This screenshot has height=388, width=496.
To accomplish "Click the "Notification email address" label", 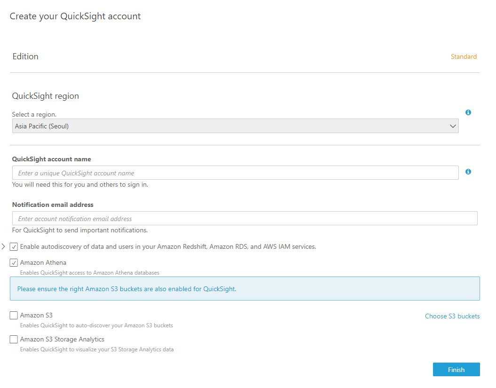I will pyautogui.click(x=53, y=205).
